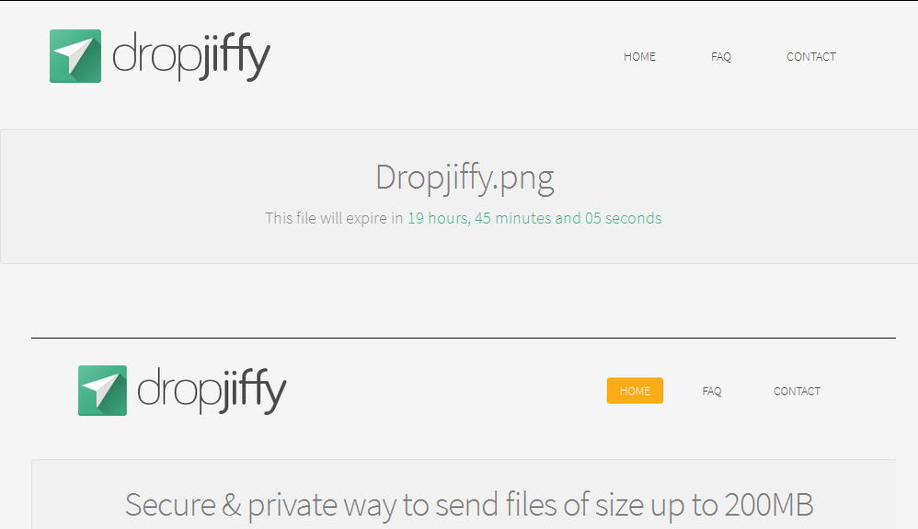Click the paper-plane icon in the lower header

[x=102, y=391]
